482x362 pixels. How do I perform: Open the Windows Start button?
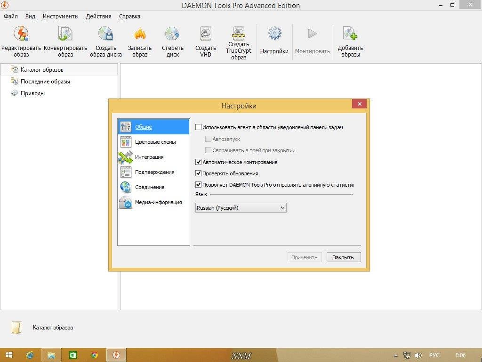pyautogui.click(x=9, y=355)
